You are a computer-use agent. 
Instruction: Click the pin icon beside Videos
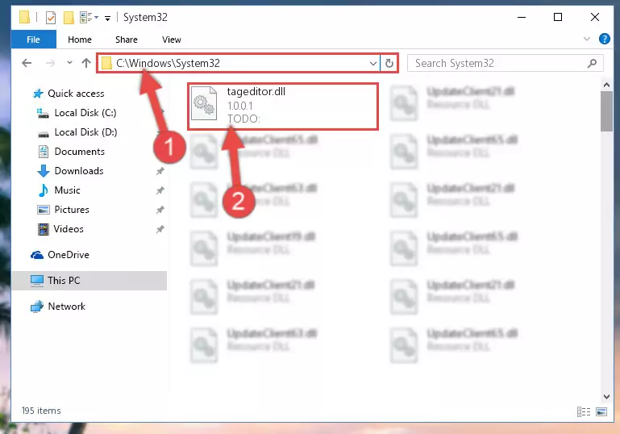click(x=160, y=229)
